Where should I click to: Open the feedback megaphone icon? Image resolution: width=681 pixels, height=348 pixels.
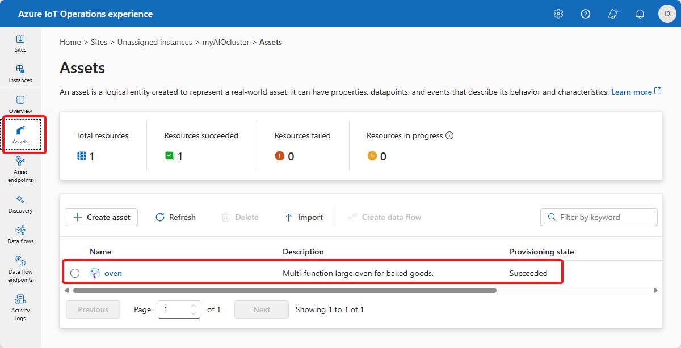613,14
